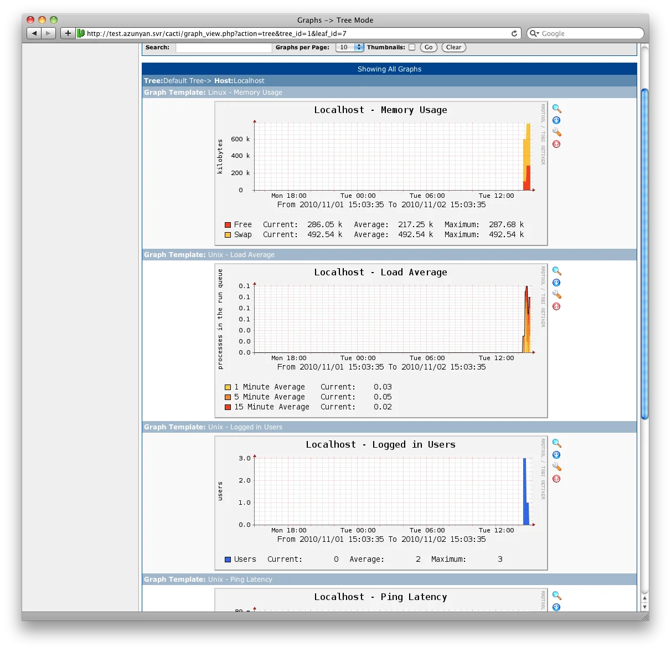Zoom the Load Average graph with magnifier icon
The height and width of the screenshot is (651, 671).
(556, 271)
